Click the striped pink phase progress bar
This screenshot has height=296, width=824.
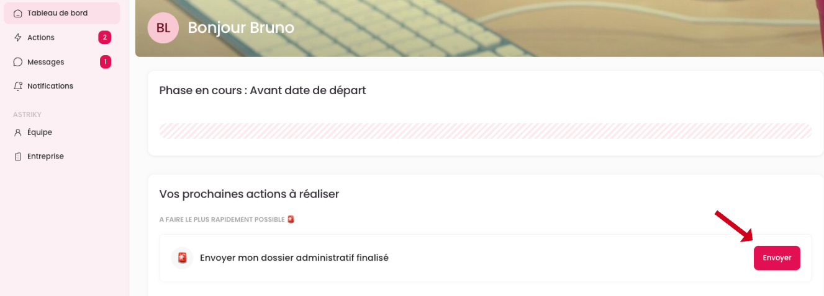(x=485, y=131)
